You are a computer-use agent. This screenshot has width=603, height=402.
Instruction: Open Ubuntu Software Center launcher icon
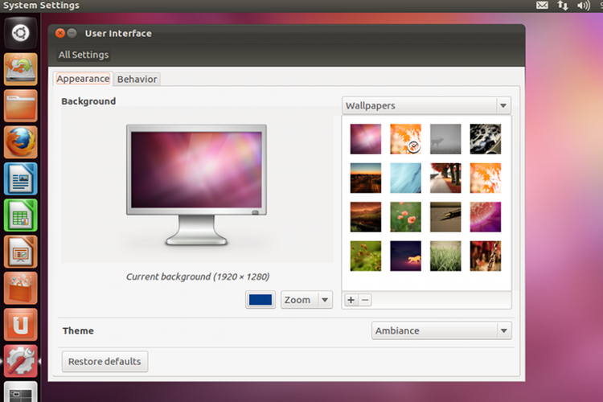point(21,289)
